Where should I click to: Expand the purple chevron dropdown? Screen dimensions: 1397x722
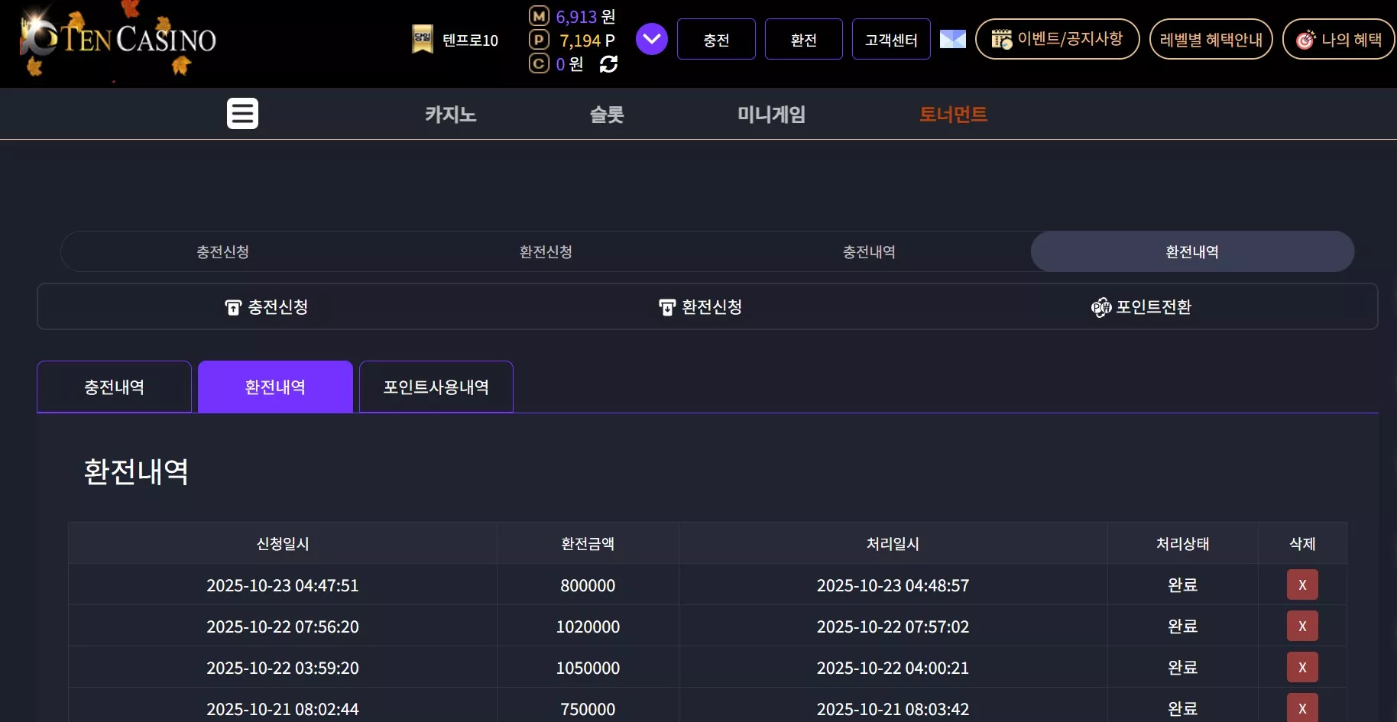[x=652, y=39]
